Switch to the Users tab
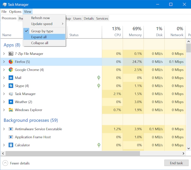This screenshot has width=191, height=170. click(x=77, y=19)
